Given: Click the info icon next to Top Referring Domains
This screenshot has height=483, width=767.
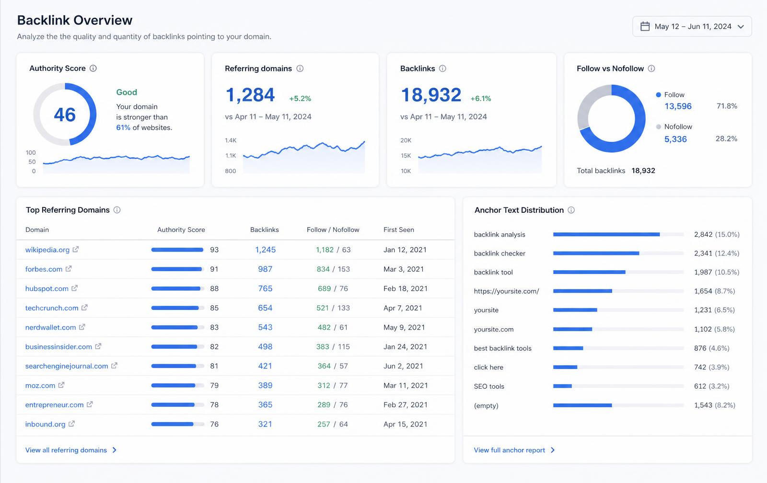Looking at the screenshot, I should (117, 210).
